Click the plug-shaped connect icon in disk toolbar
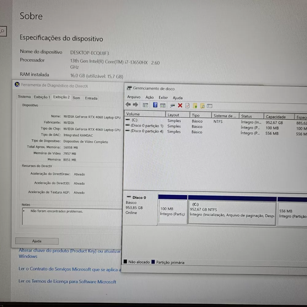The width and height of the screenshot is (307, 307). click(x=172, y=106)
